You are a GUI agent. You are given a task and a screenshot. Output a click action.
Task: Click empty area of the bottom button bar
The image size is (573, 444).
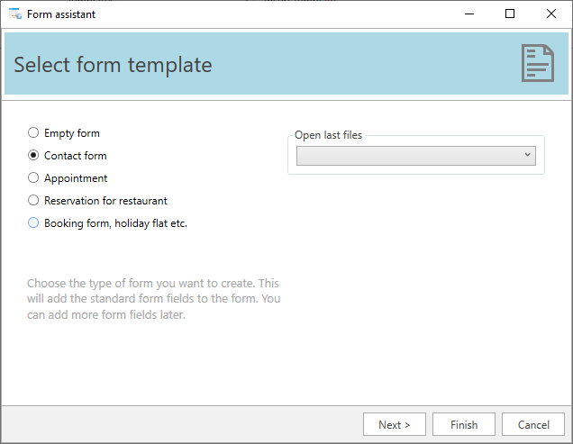click(x=180, y=424)
